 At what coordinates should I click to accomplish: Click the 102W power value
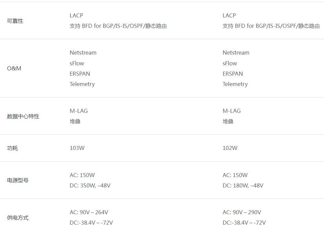tap(230, 148)
